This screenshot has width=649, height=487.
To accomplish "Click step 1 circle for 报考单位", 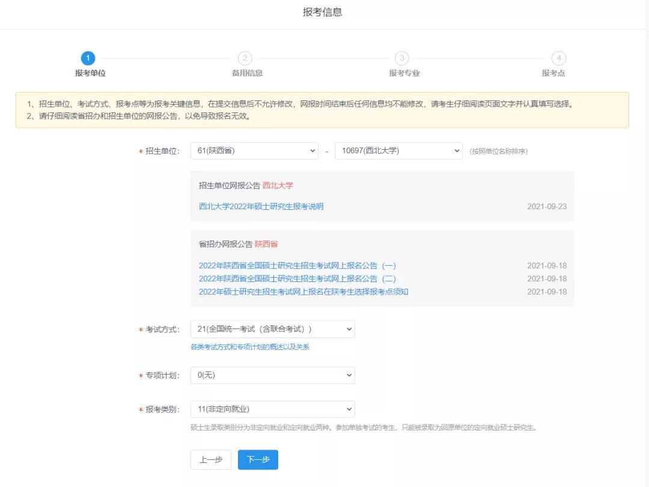I will point(88,58).
